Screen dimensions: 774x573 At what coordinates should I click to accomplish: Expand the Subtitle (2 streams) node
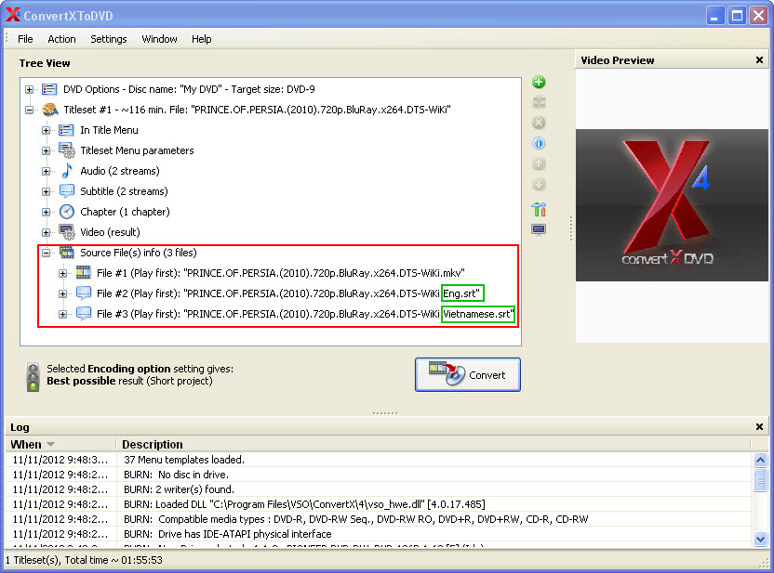coord(46,191)
